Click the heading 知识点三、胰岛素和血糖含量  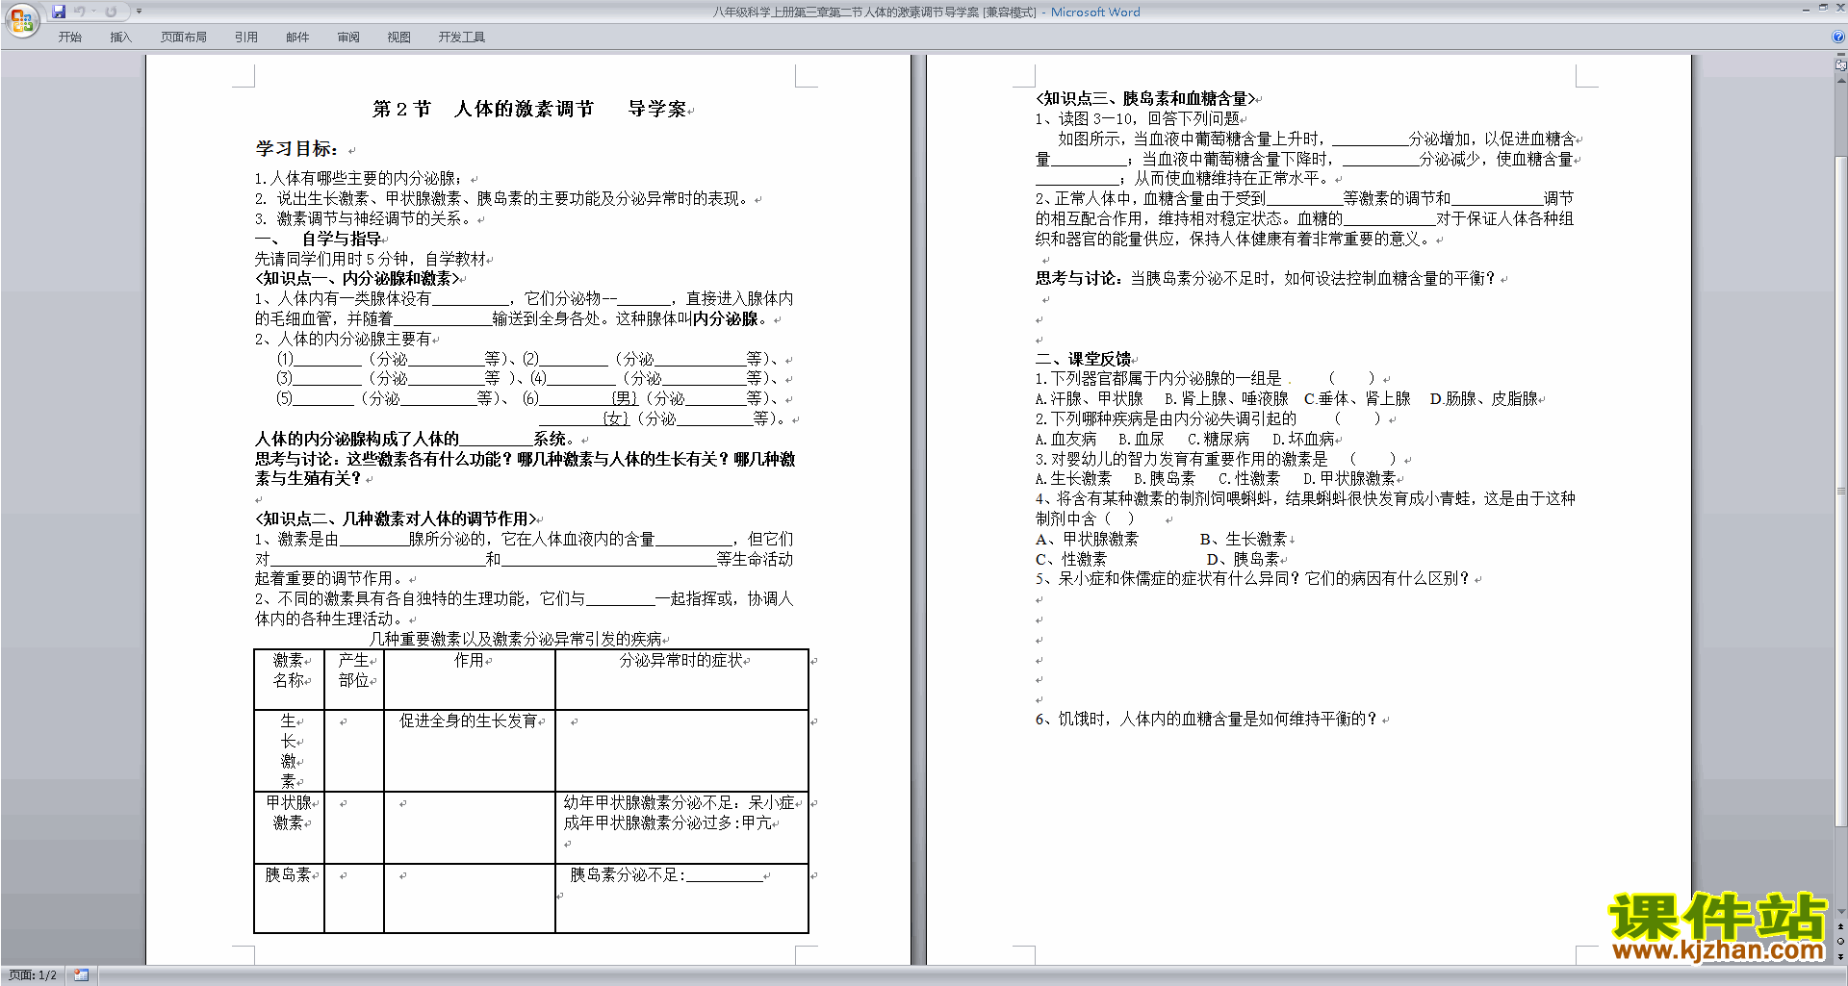(x=1145, y=99)
